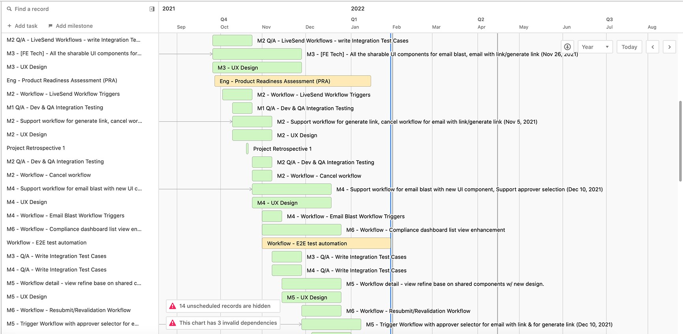Open 'M2 - Workflow - Cancel workflow' list row
This screenshot has height=334, width=683.
(x=79, y=175)
